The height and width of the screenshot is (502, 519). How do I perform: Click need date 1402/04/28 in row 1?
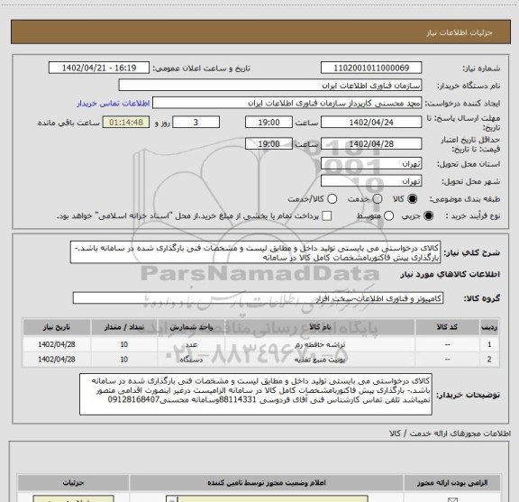[57, 344]
